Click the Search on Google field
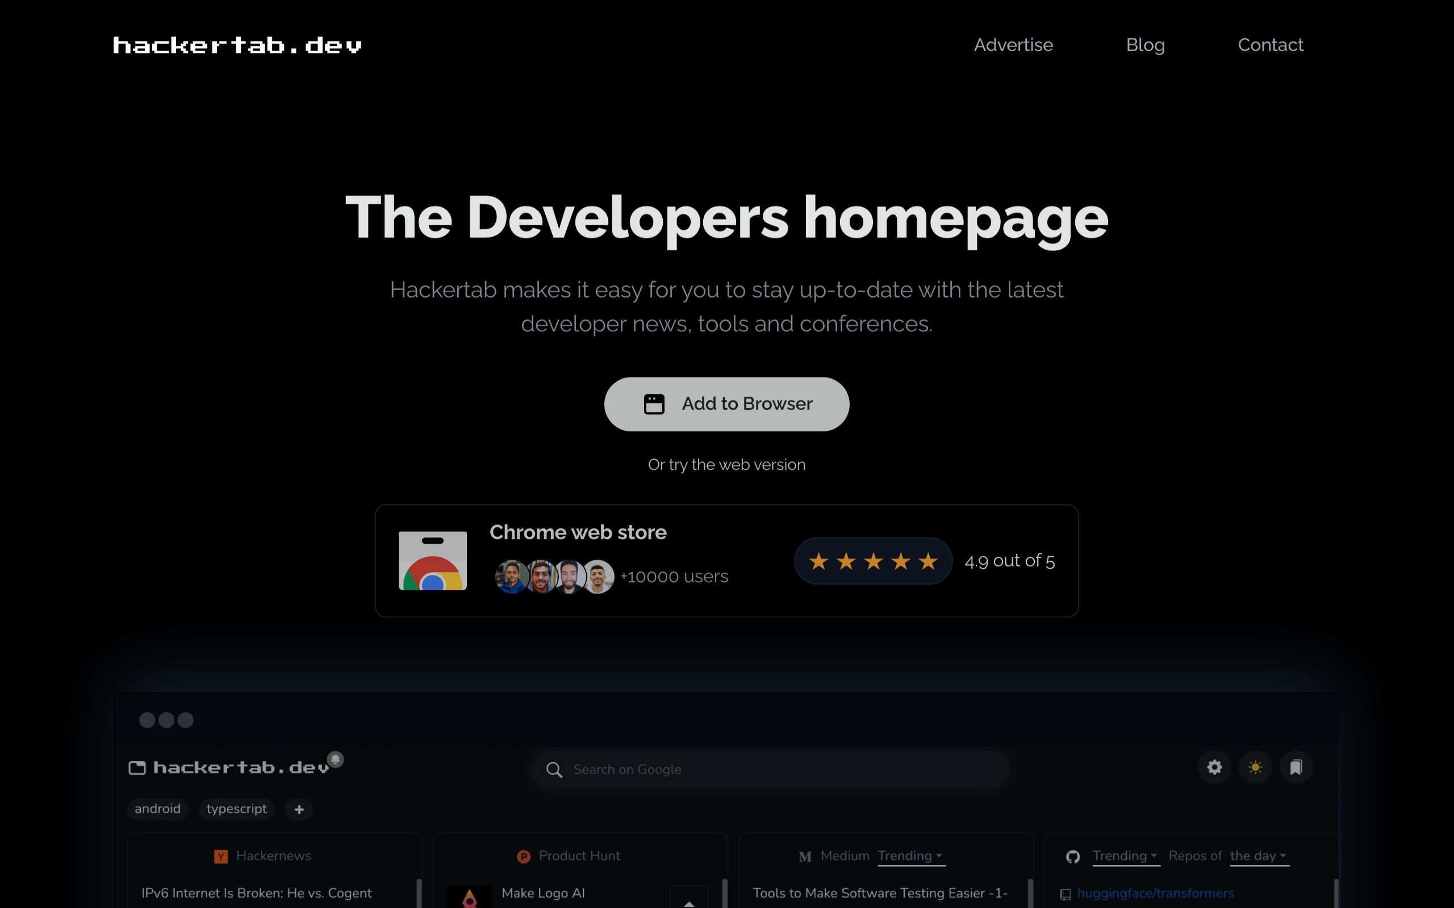1454x908 pixels. (770, 770)
